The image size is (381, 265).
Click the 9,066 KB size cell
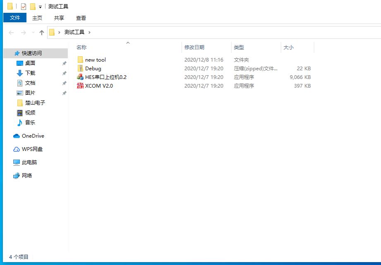tap(300, 77)
